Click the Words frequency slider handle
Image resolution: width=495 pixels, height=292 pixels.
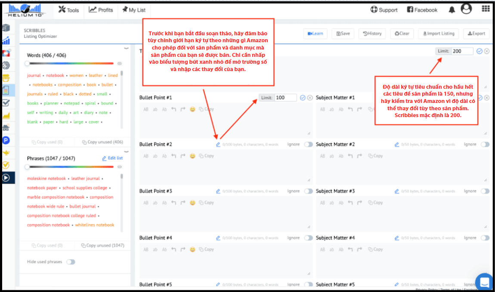pyautogui.click(x=27, y=63)
